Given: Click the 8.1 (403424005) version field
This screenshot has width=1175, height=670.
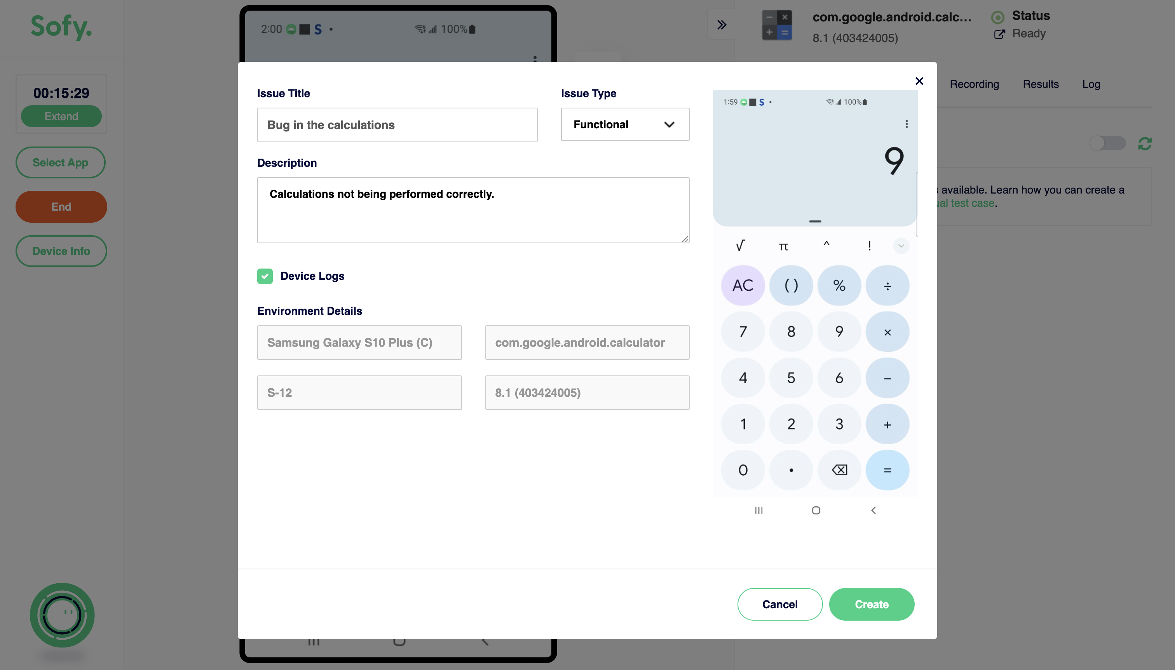Looking at the screenshot, I should 587,393.
